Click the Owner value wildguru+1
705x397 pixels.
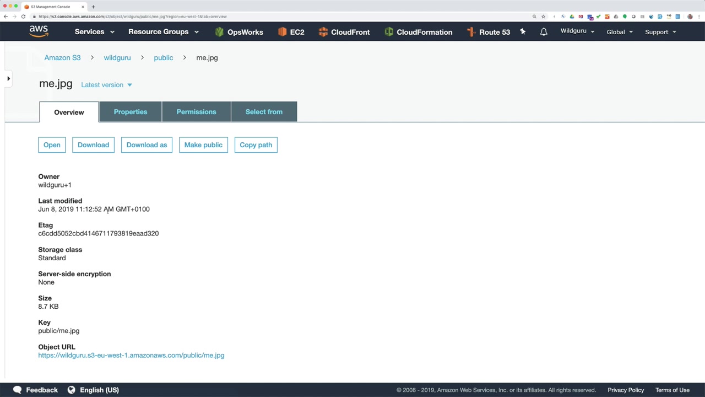55,185
